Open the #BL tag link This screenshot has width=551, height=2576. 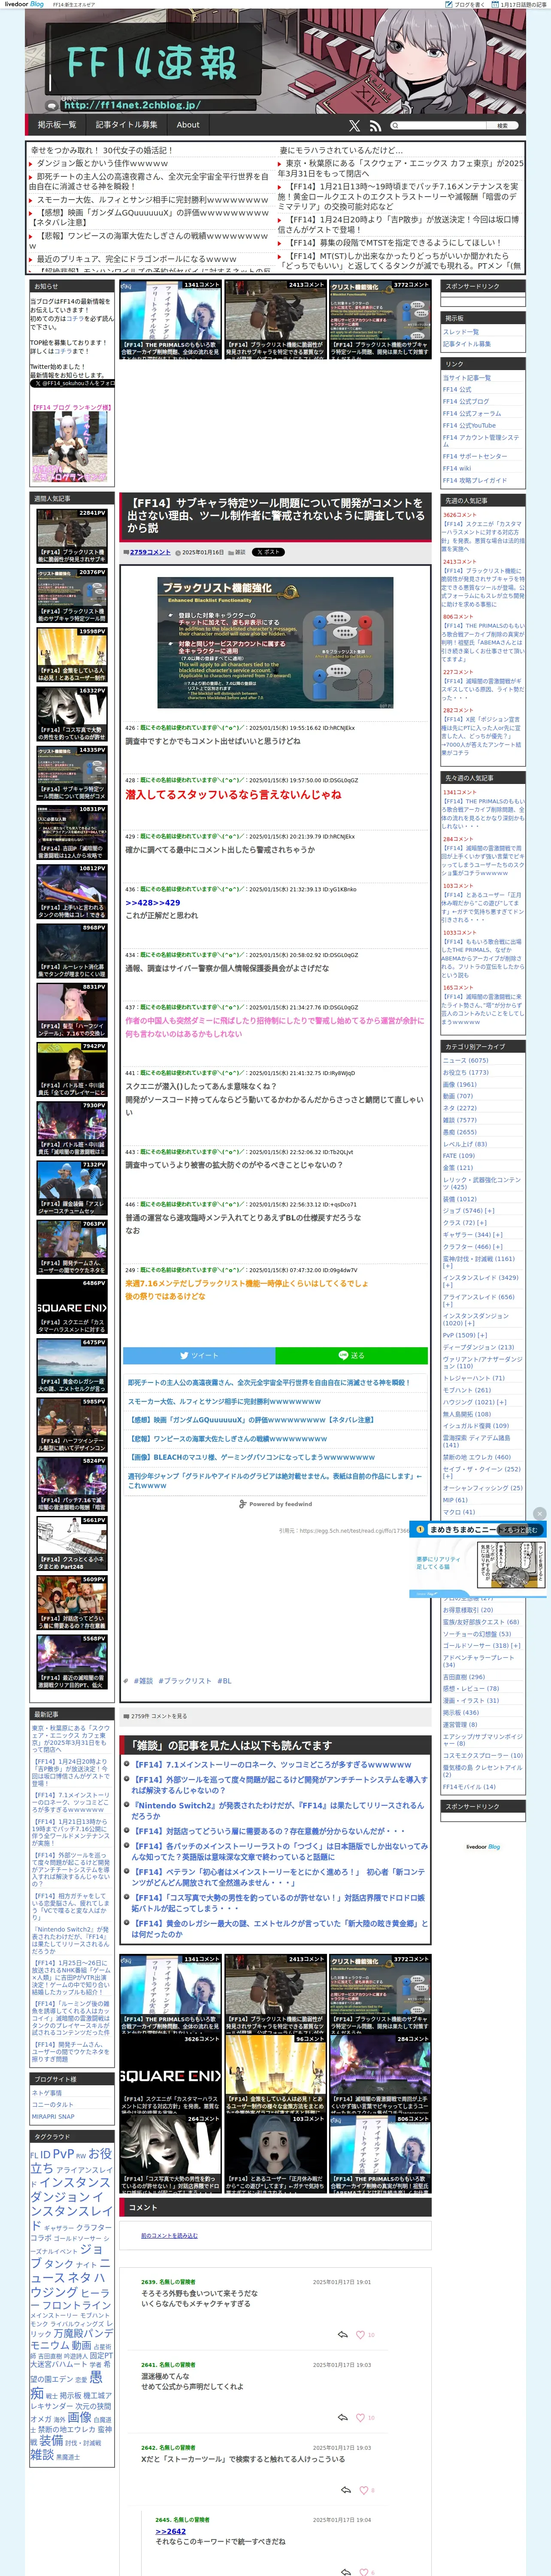click(224, 1681)
